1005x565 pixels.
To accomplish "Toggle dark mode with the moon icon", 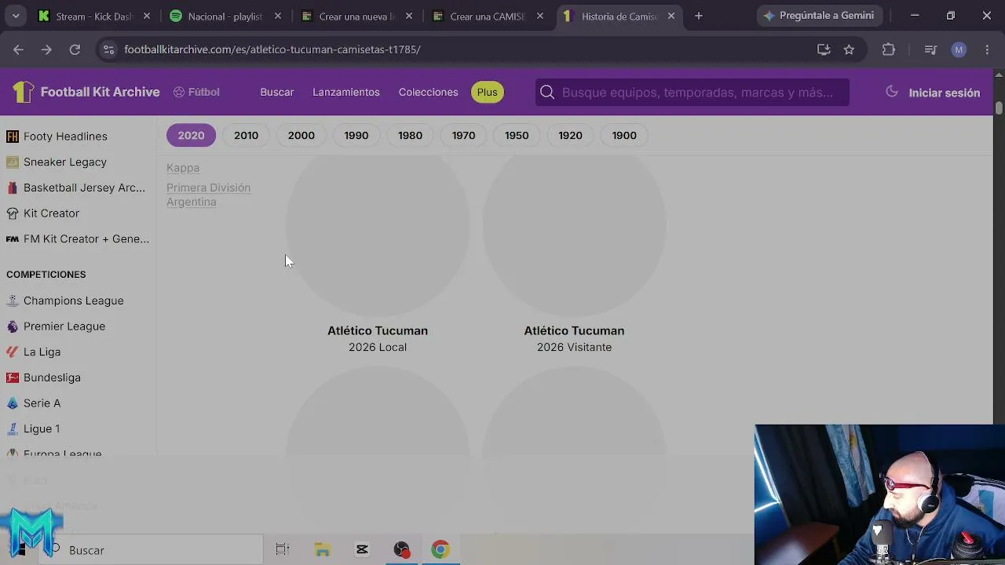I will point(891,92).
